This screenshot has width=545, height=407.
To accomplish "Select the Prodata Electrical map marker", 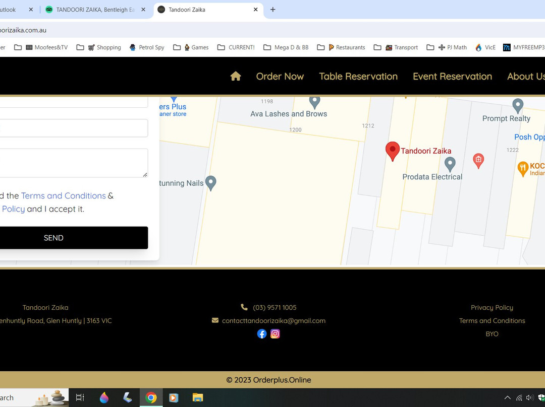I will point(450,164).
